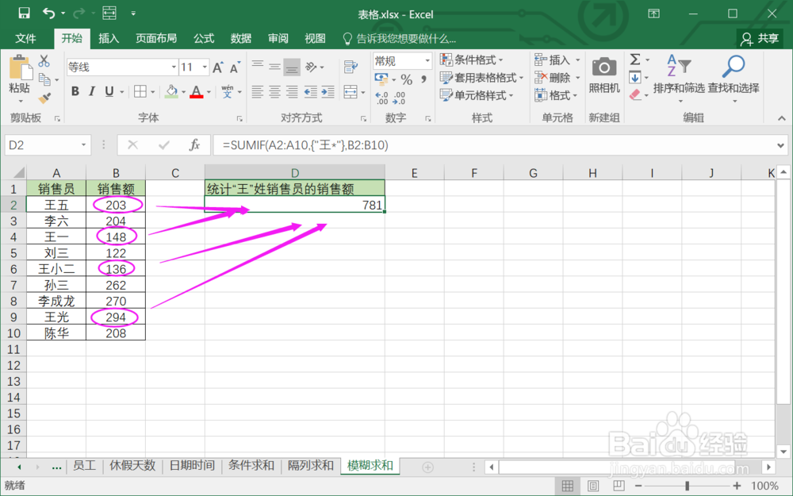The image size is (793, 496).
Task: Open the 文件 tab
Action: [25, 38]
